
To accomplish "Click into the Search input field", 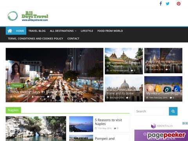I will pyautogui.click(x=152, y=111).
